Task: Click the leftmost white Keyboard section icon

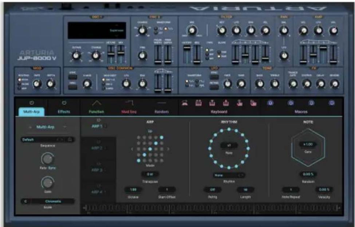Action: pos(185,103)
